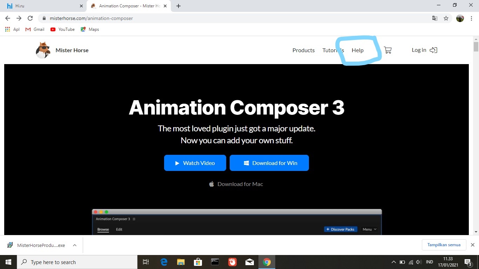The image size is (479, 269).
Task: Open the shopping cart icon
Action: click(387, 50)
